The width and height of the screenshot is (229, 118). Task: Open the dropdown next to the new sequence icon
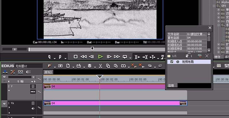coord(73,68)
